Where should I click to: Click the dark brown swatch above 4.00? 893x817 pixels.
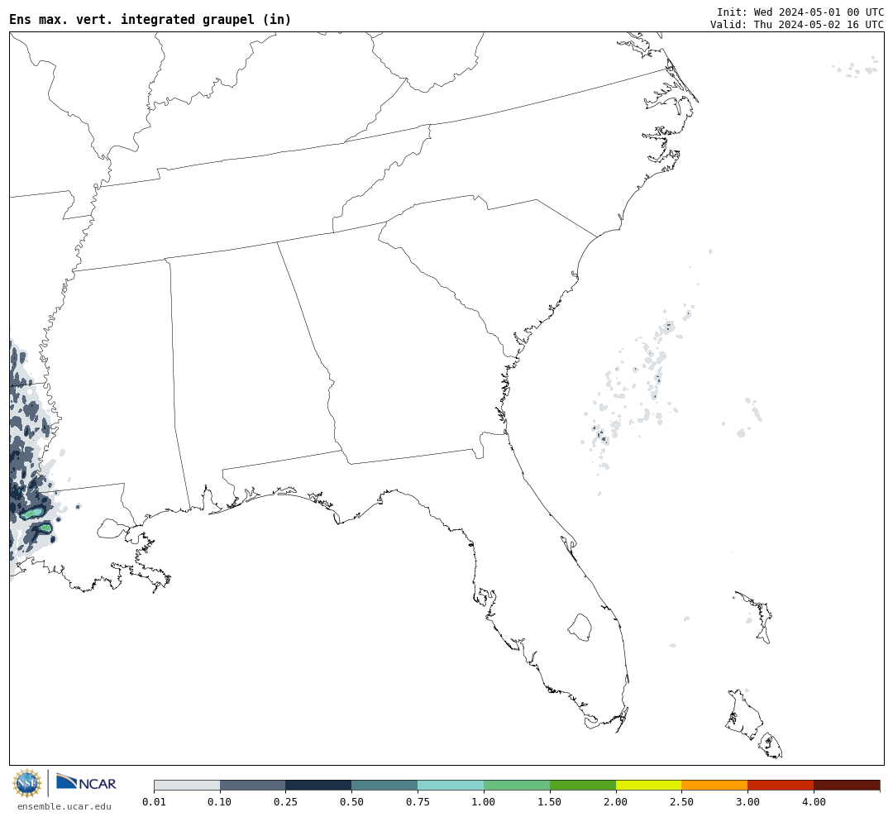coord(847,786)
